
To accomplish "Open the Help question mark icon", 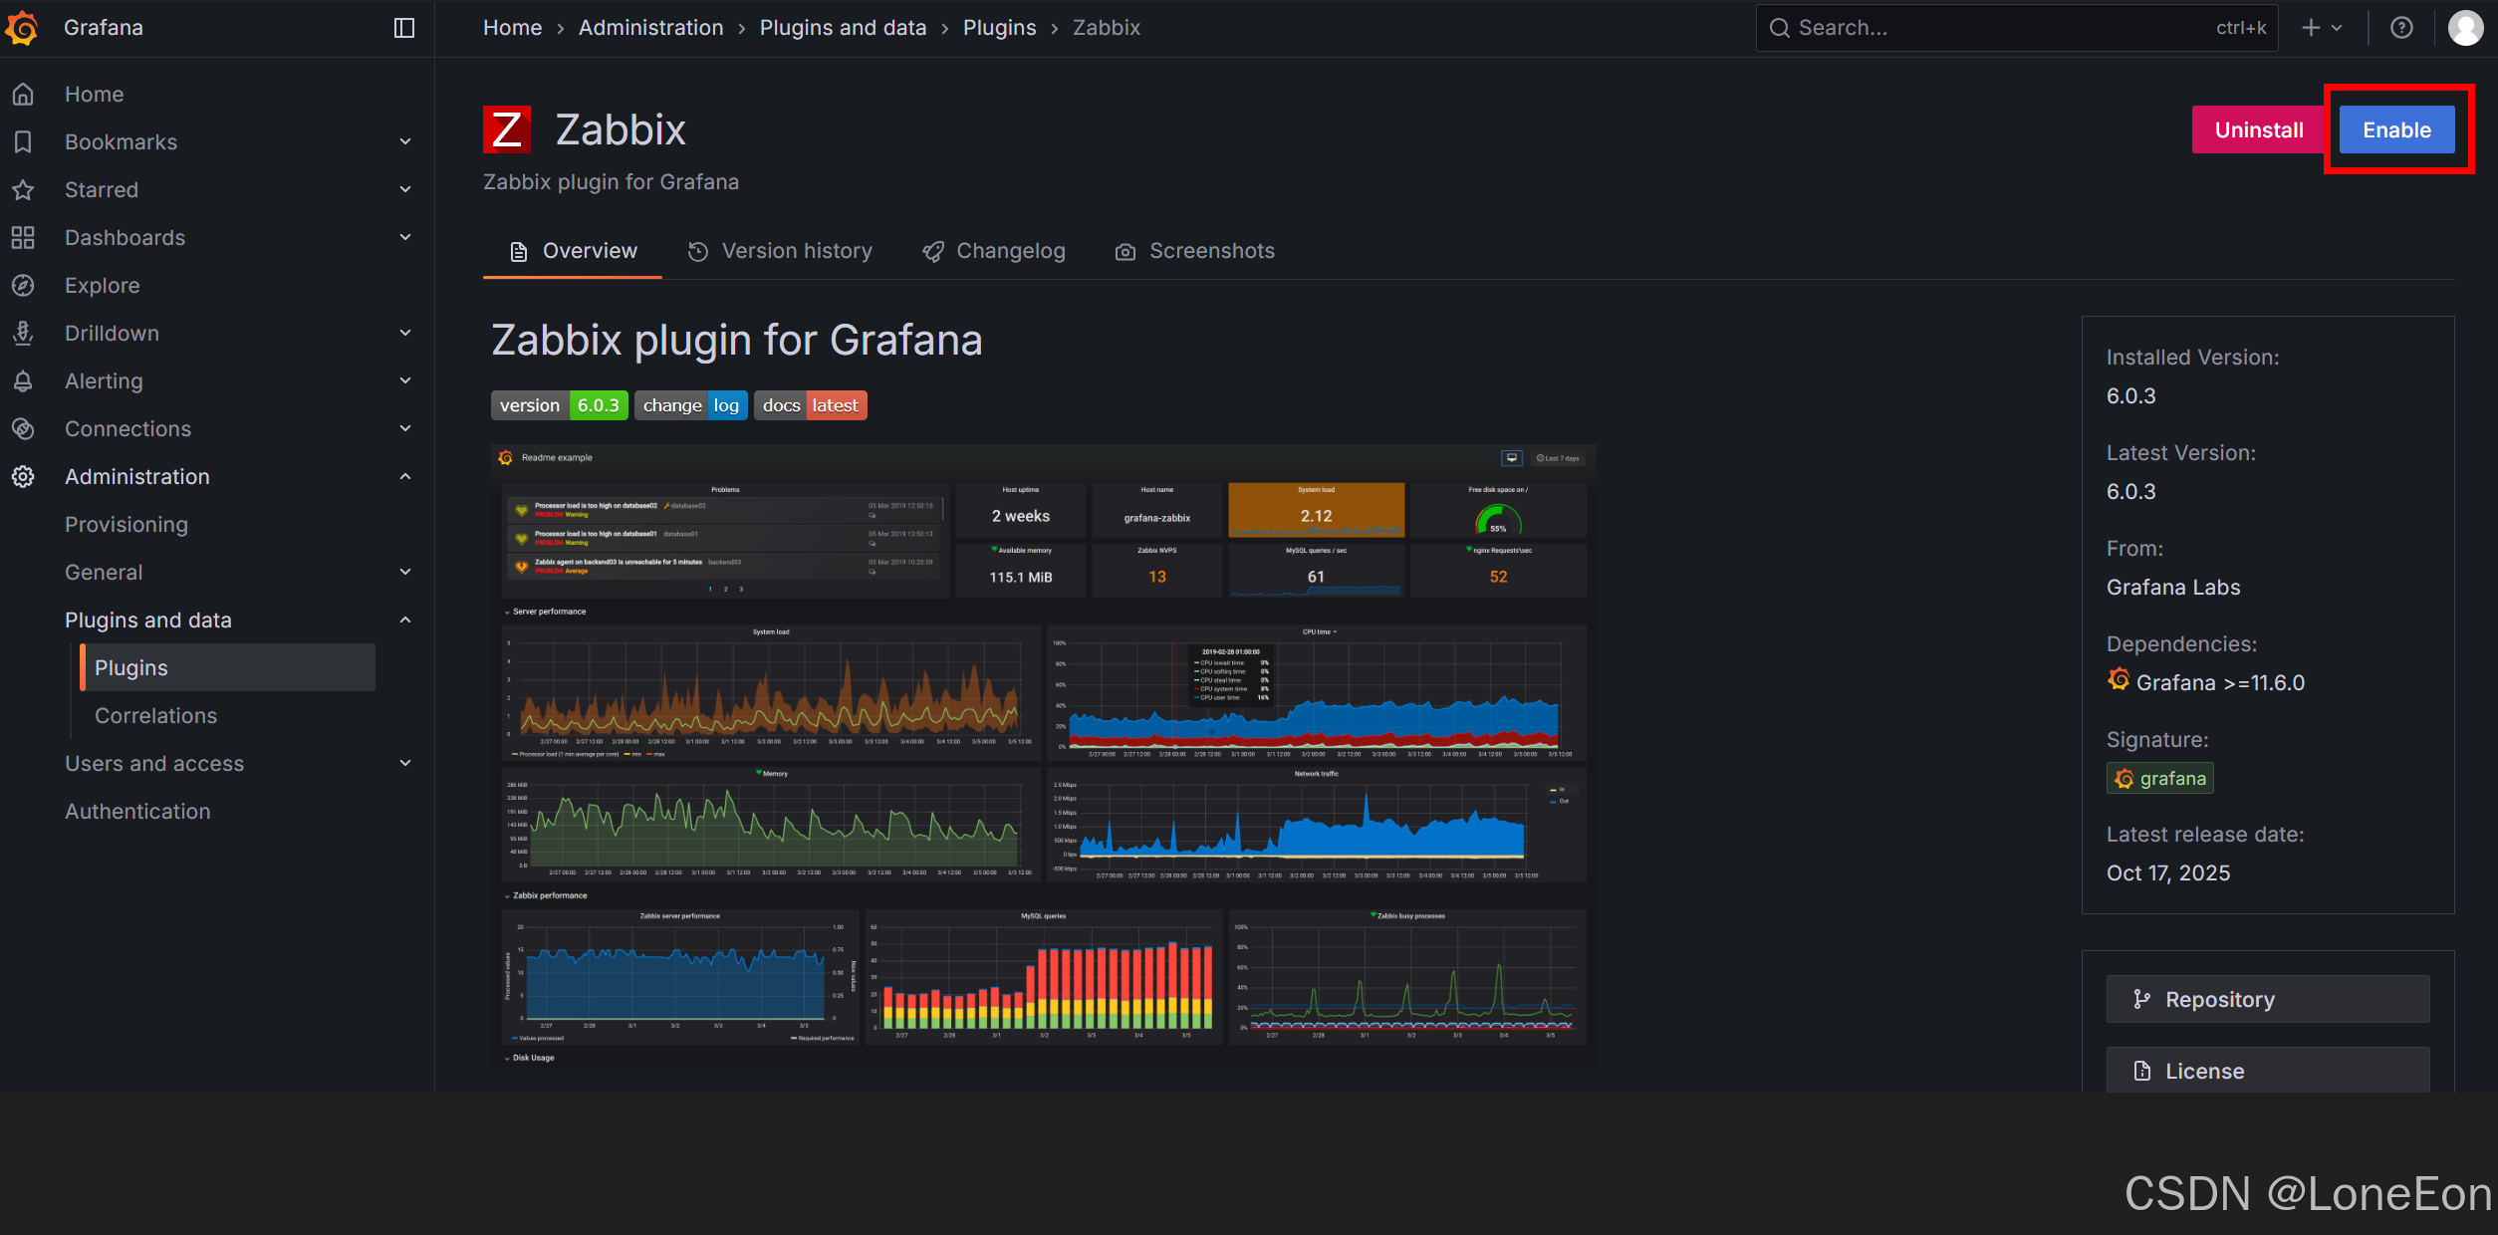I will 2401,27.
